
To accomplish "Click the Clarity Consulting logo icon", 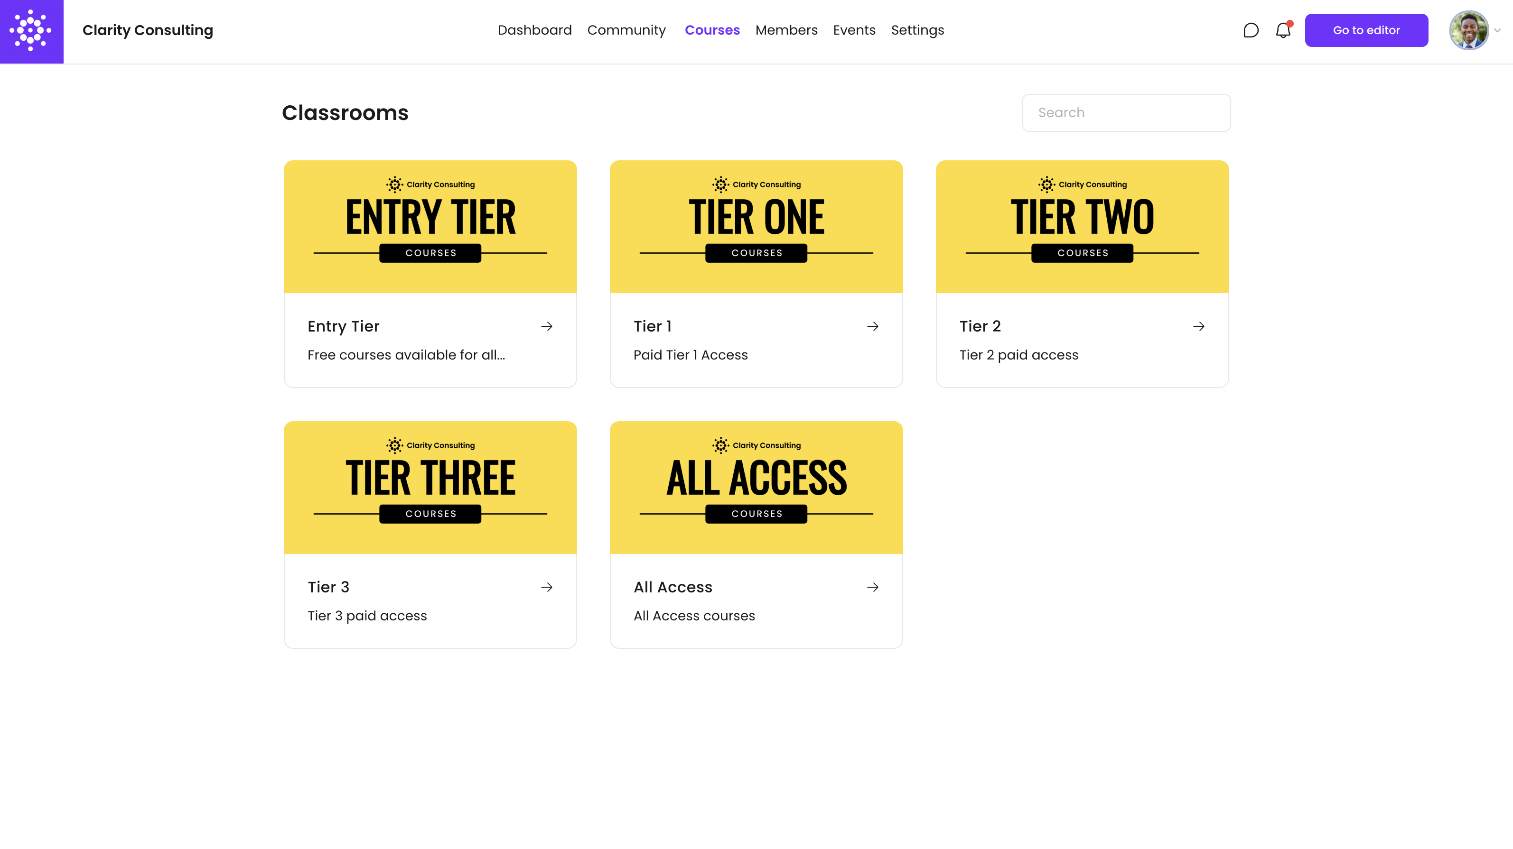I will pos(31,31).
